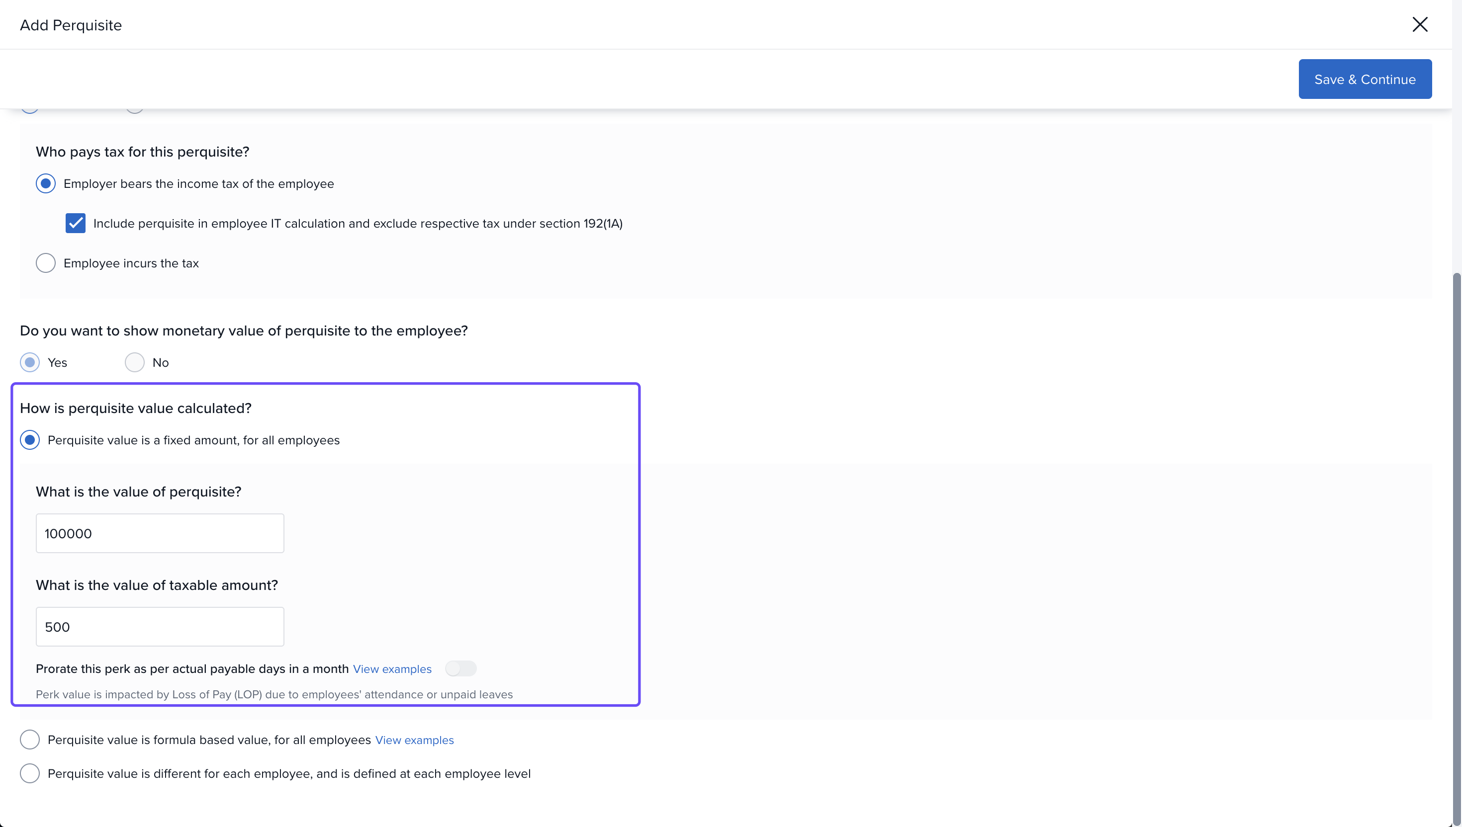1462x827 pixels.
Task: Toggle prorate perk per payable days switch
Action: pyautogui.click(x=460, y=668)
